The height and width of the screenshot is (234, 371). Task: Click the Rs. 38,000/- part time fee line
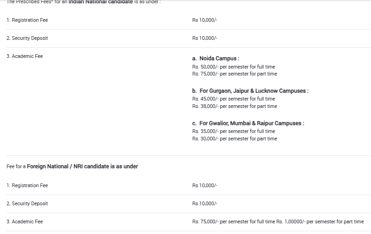pos(234,107)
